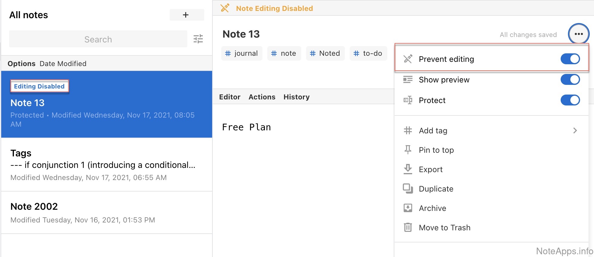Open the Options sort dropdown
The height and width of the screenshot is (257, 594).
coord(22,64)
